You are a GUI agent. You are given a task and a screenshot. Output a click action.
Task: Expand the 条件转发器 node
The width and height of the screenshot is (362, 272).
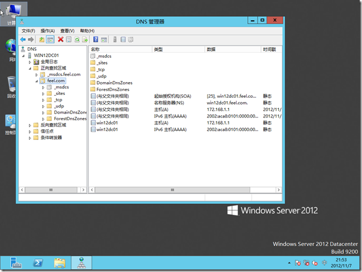point(30,138)
